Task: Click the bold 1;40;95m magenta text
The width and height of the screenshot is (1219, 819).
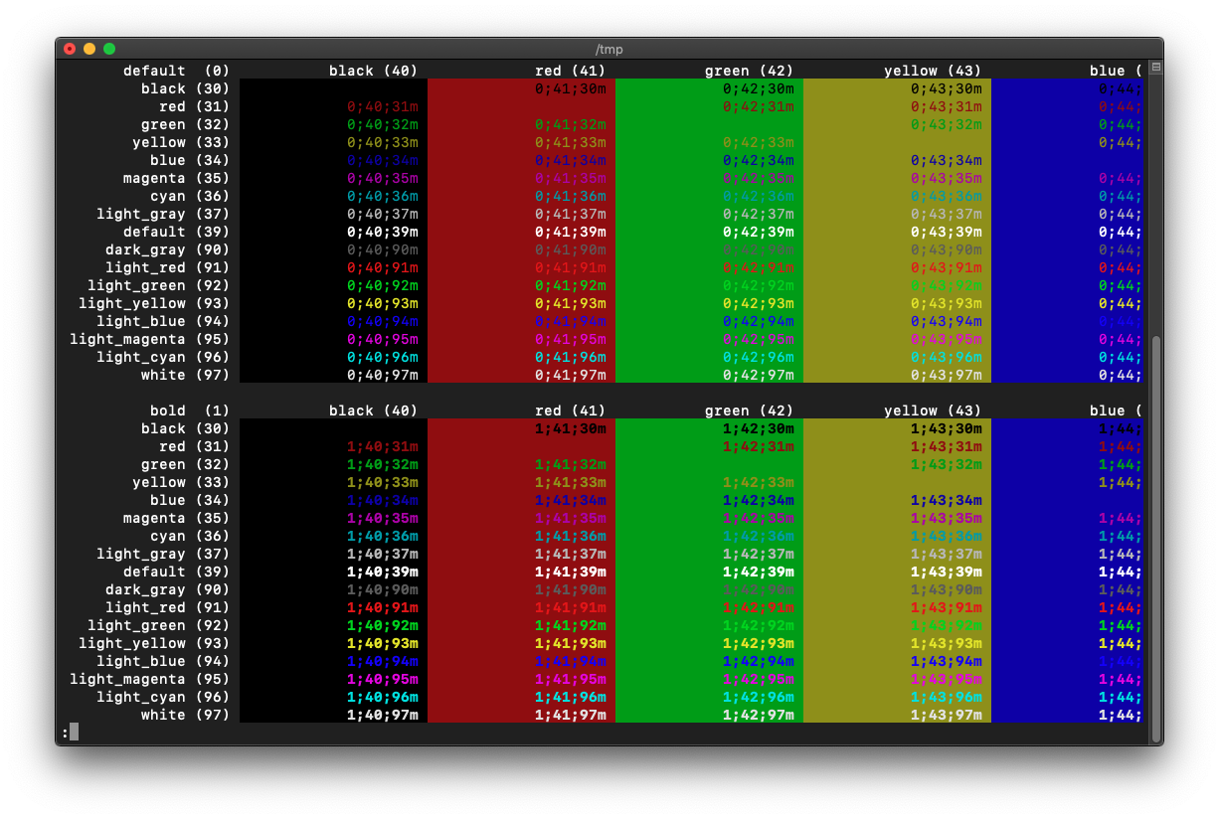Action: pos(382,679)
